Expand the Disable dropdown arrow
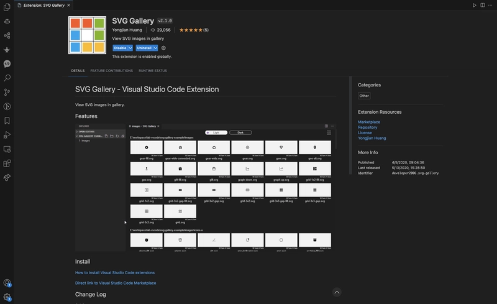 click(130, 48)
